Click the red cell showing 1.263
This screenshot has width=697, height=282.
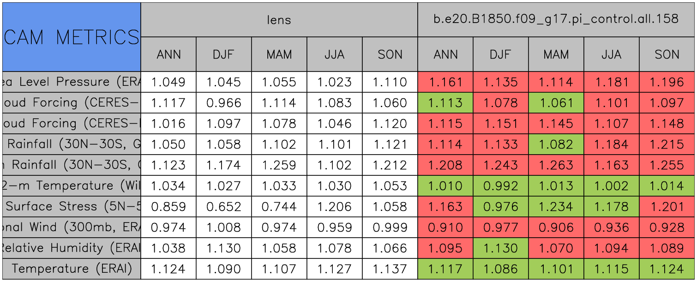pos(556,165)
